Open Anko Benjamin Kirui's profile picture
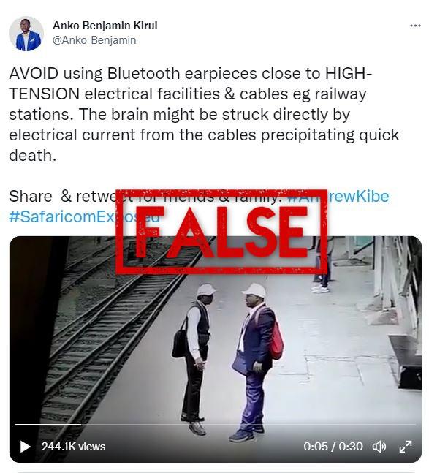Viewport: 429px width, 473px height. click(x=26, y=34)
